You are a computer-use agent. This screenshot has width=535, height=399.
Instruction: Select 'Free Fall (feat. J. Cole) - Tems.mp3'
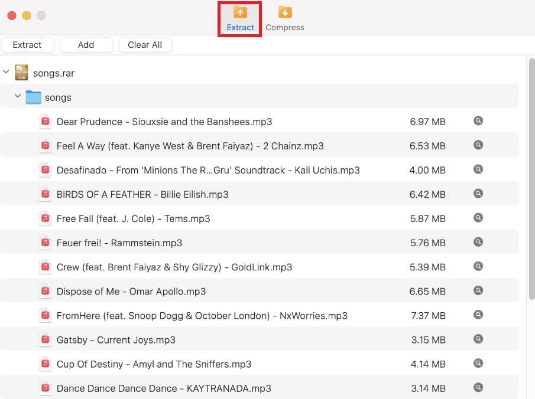pyautogui.click(x=134, y=218)
